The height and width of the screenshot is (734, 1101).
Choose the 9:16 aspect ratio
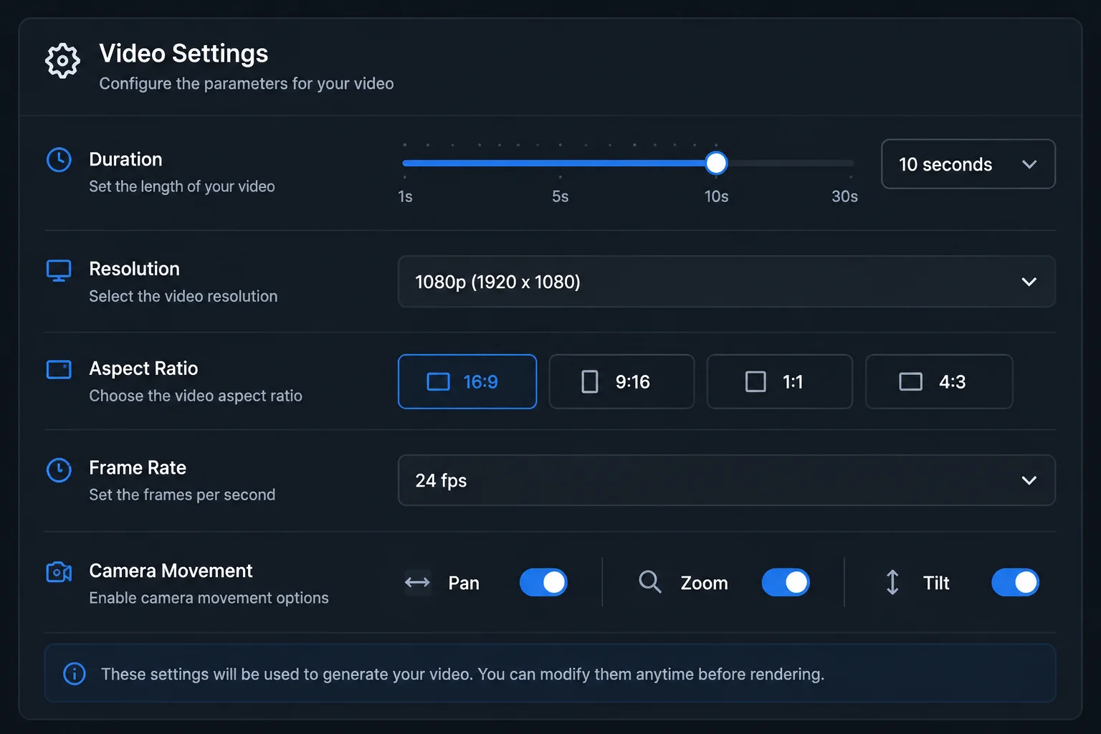point(621,381)
